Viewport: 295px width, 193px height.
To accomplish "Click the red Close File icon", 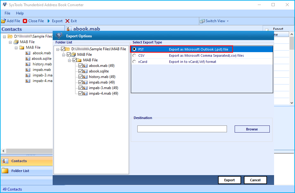I will tap(25, 21).
